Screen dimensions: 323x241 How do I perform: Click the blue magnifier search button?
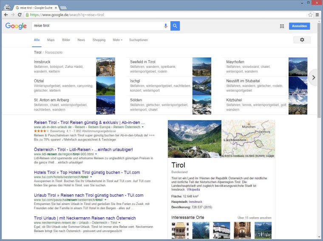point(175,26)
